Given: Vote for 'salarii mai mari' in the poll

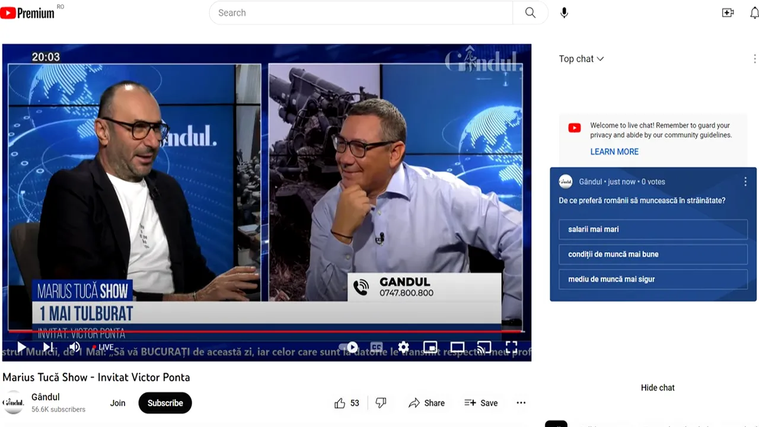Looking at the screenshot, I should click(x=652, y=230).
